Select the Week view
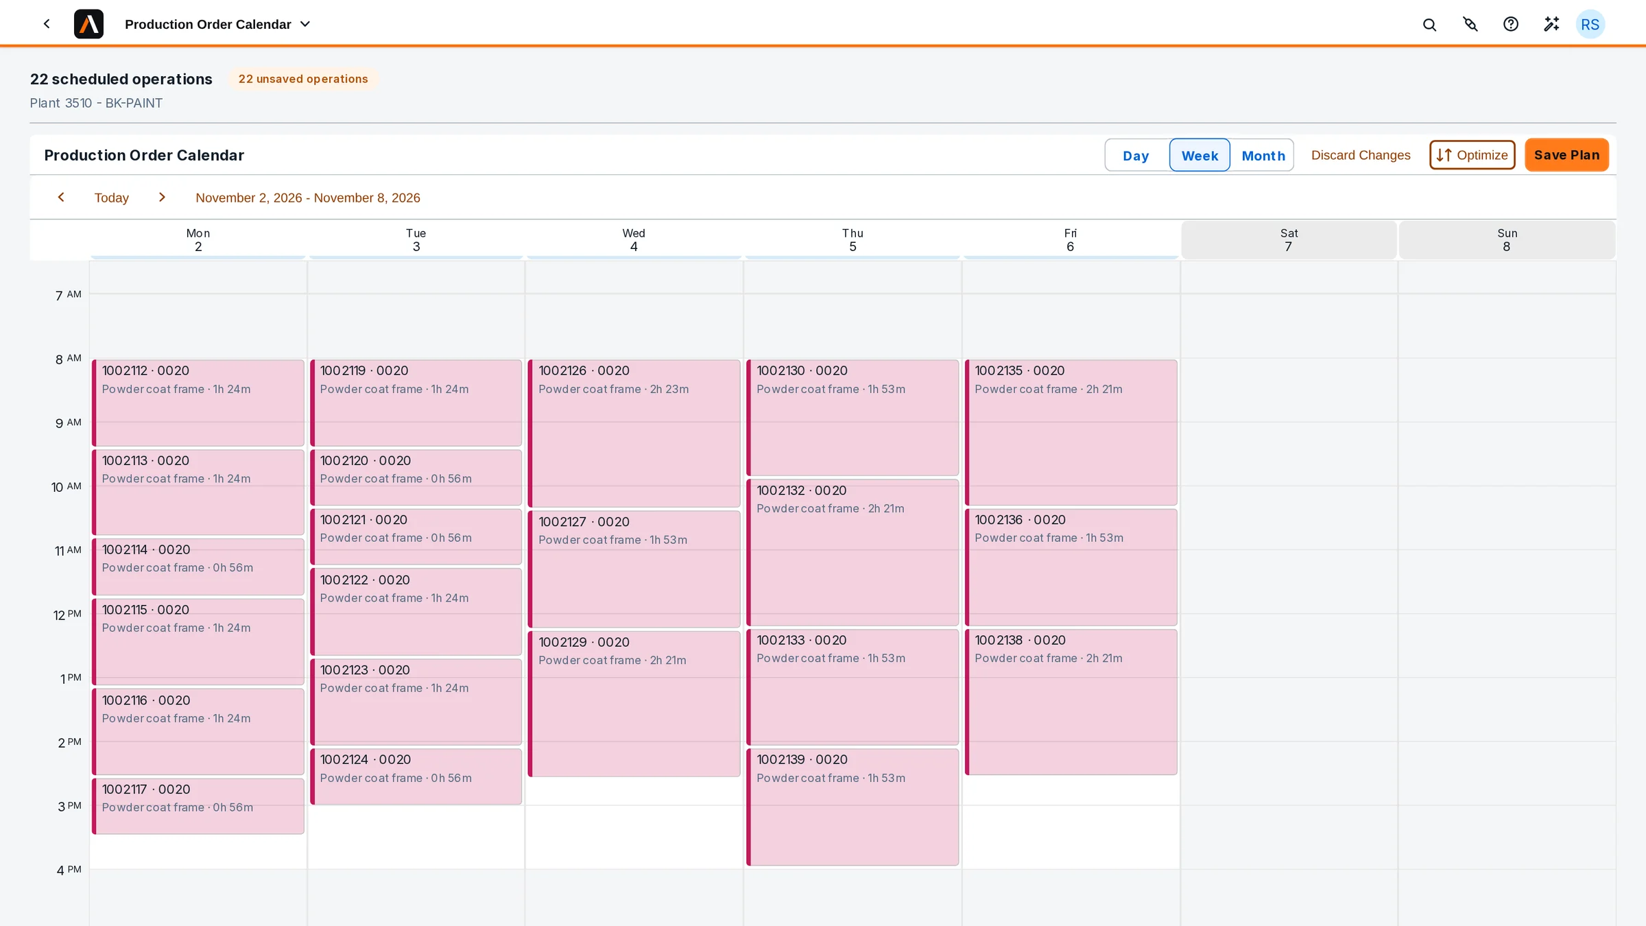Viewport: 1646px width, 926px height. coord(1200,156)
